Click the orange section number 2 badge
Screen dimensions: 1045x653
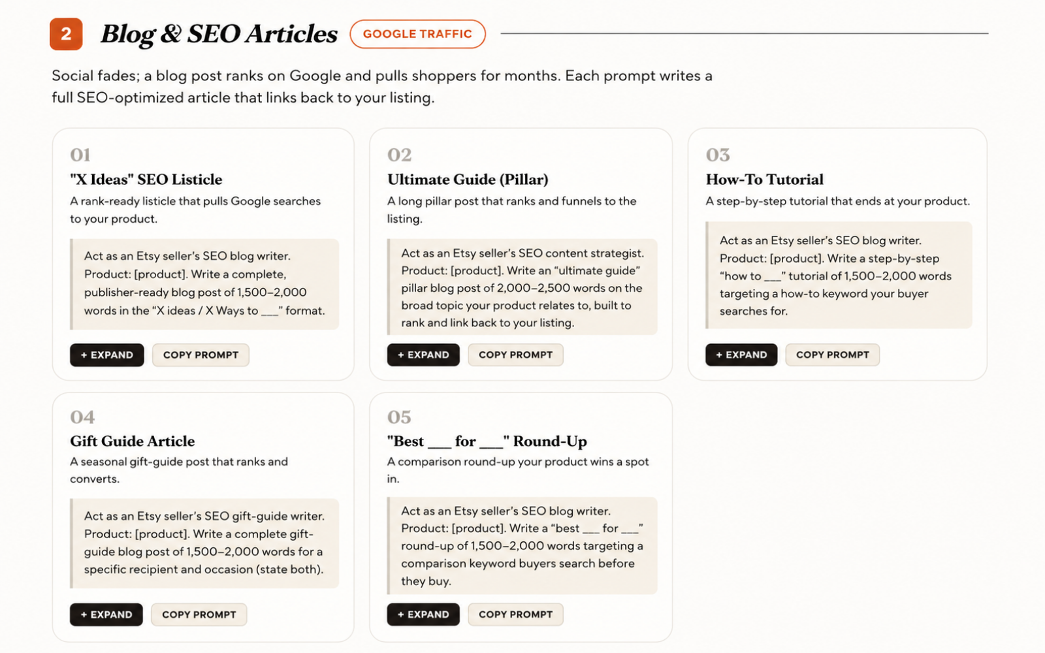click(66, 34)
